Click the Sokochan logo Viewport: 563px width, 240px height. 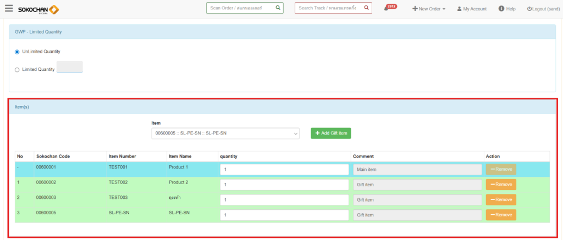click(x=38, y=9)
